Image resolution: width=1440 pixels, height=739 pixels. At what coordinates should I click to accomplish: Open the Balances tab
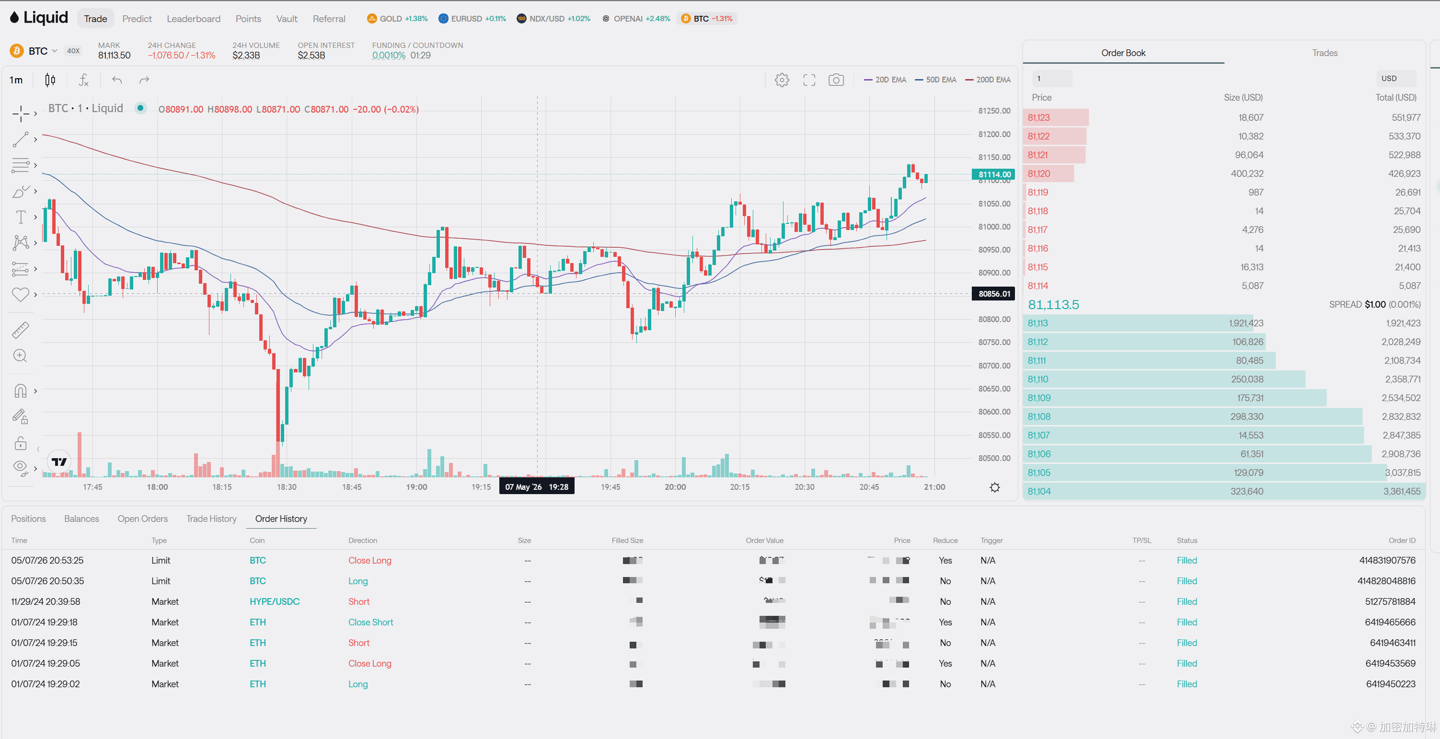[x=81, y=518]
